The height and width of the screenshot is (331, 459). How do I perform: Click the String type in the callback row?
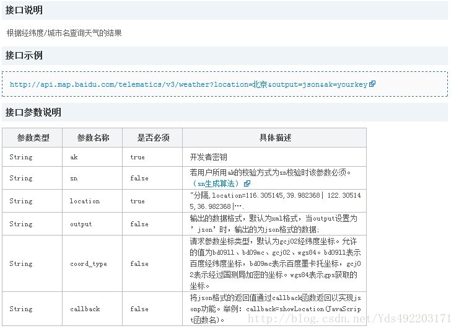point(21,309)
